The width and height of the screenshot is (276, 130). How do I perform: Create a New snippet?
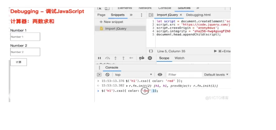111,22
